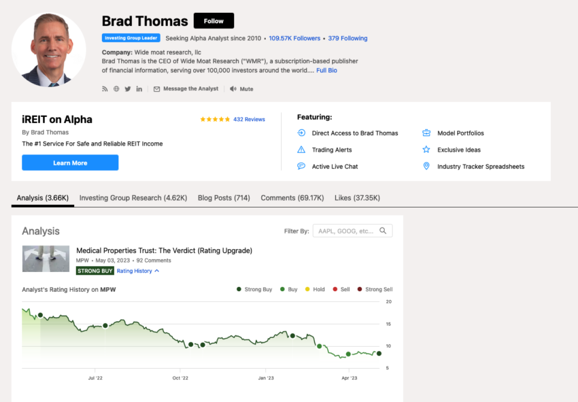
Task: Select the Trading Alerts triangle icon
Action: [301, 149]
